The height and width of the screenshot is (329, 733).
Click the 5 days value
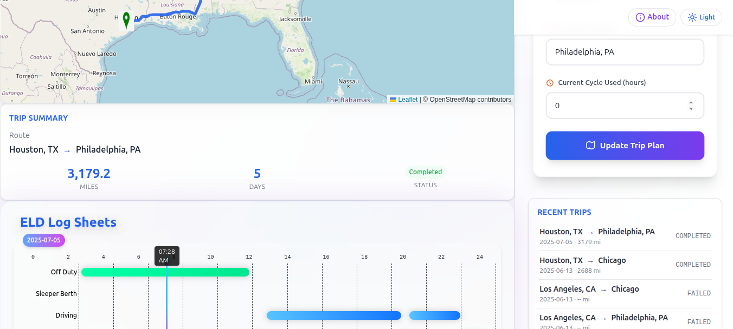pos(257,174)
